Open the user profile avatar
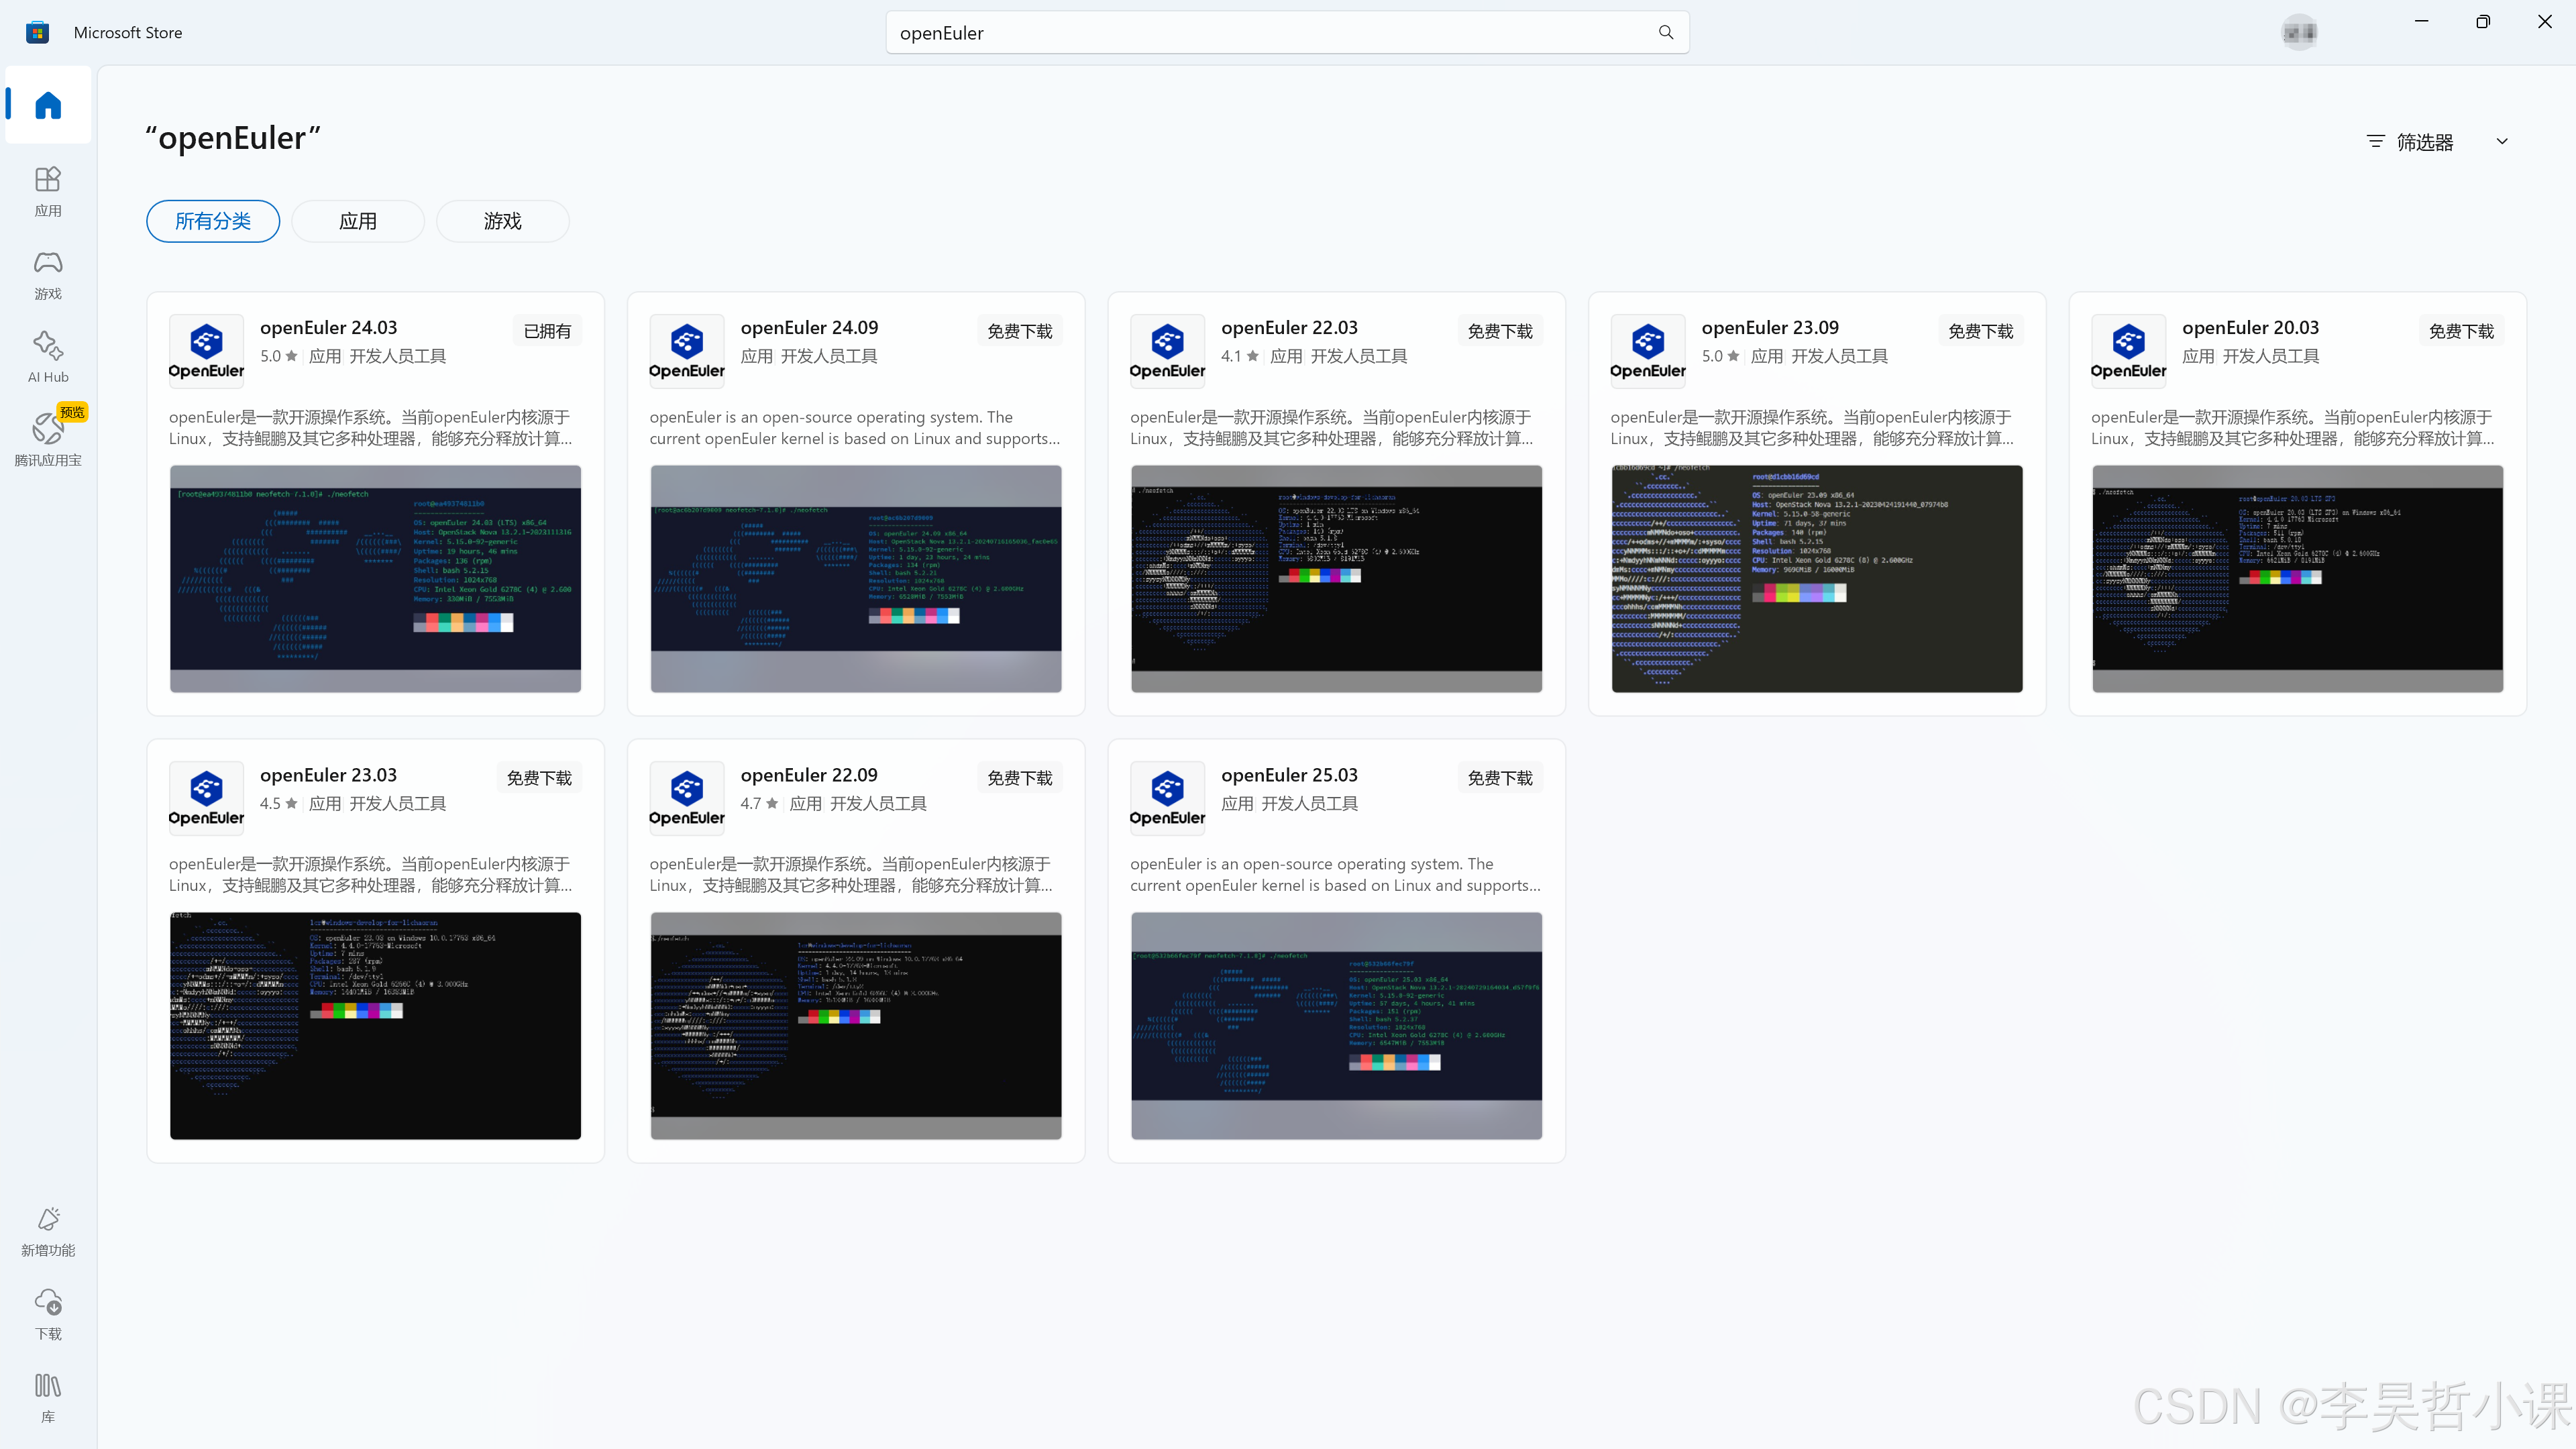2576x1449 pixels. [x=2299, y=32]
